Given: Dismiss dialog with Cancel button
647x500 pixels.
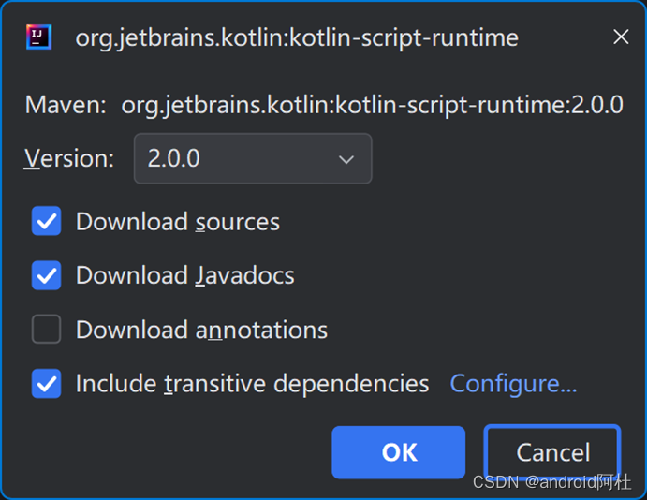Looking at the screenshot, I should [553, 452].
